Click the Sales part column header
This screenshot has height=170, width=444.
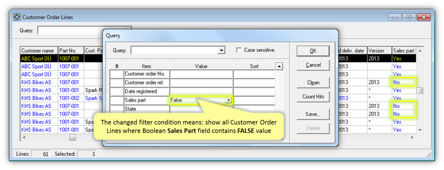pos(403,51)
